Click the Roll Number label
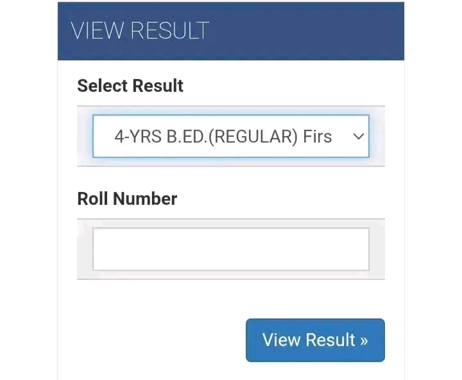This screenshot has width=462, height=380. [x=127, y=199]
